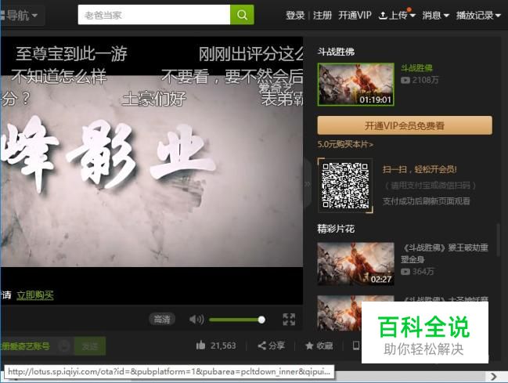Click the mobile phone icon beside 收藏
Screen dimensions: 508x383
[356, 345]
